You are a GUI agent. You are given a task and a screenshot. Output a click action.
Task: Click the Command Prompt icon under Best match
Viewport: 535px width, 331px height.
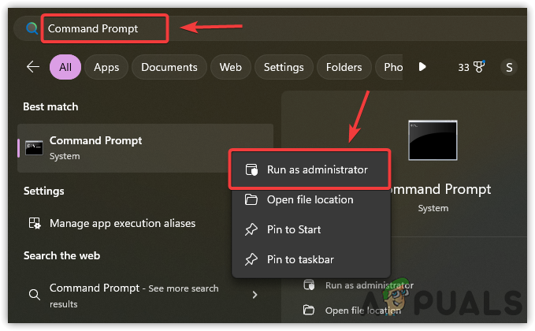coord(34,147)
